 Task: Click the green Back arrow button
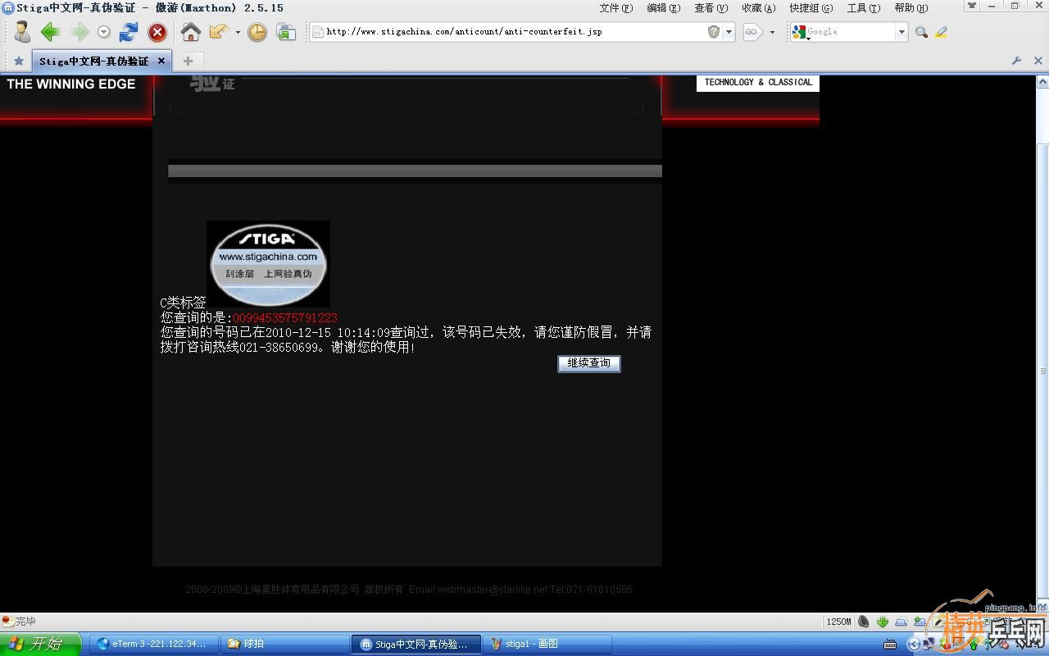(50, 32)
